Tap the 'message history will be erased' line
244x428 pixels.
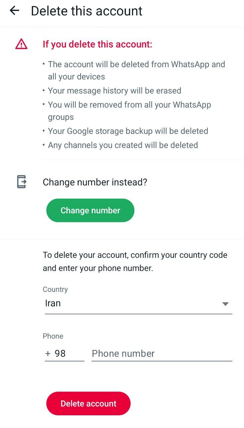click(x=115, y=91)
